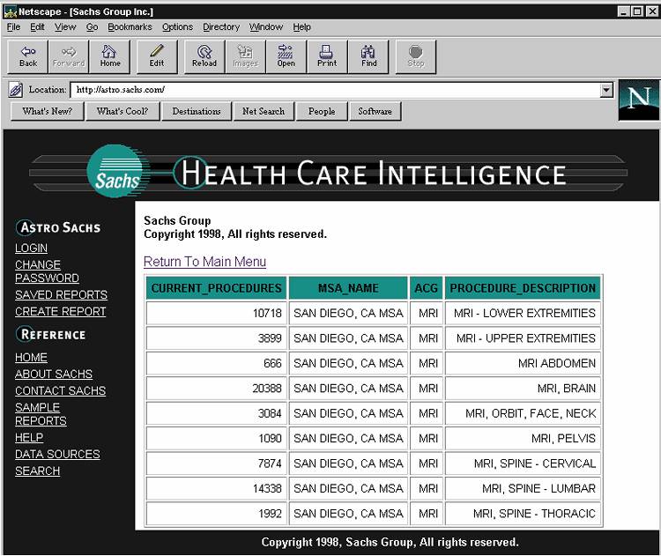Print the page via toolbar

[327, 56]
